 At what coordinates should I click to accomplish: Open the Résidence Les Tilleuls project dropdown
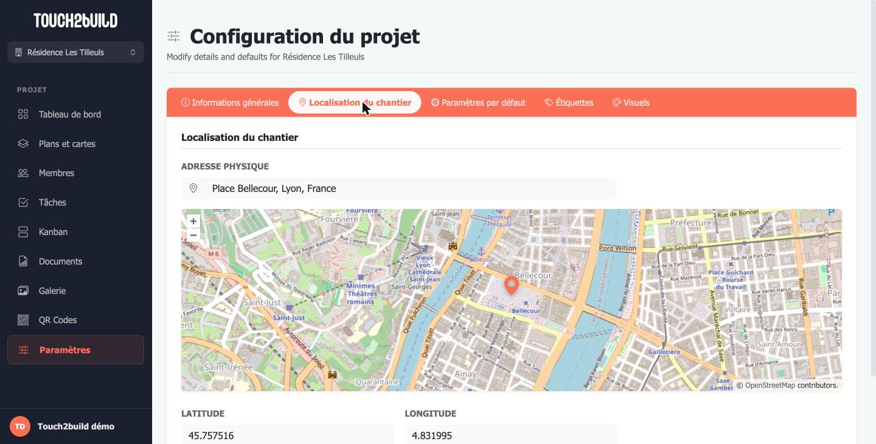75,52
